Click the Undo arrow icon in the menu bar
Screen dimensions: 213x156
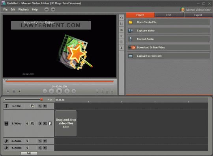click(x=47, y=9)
